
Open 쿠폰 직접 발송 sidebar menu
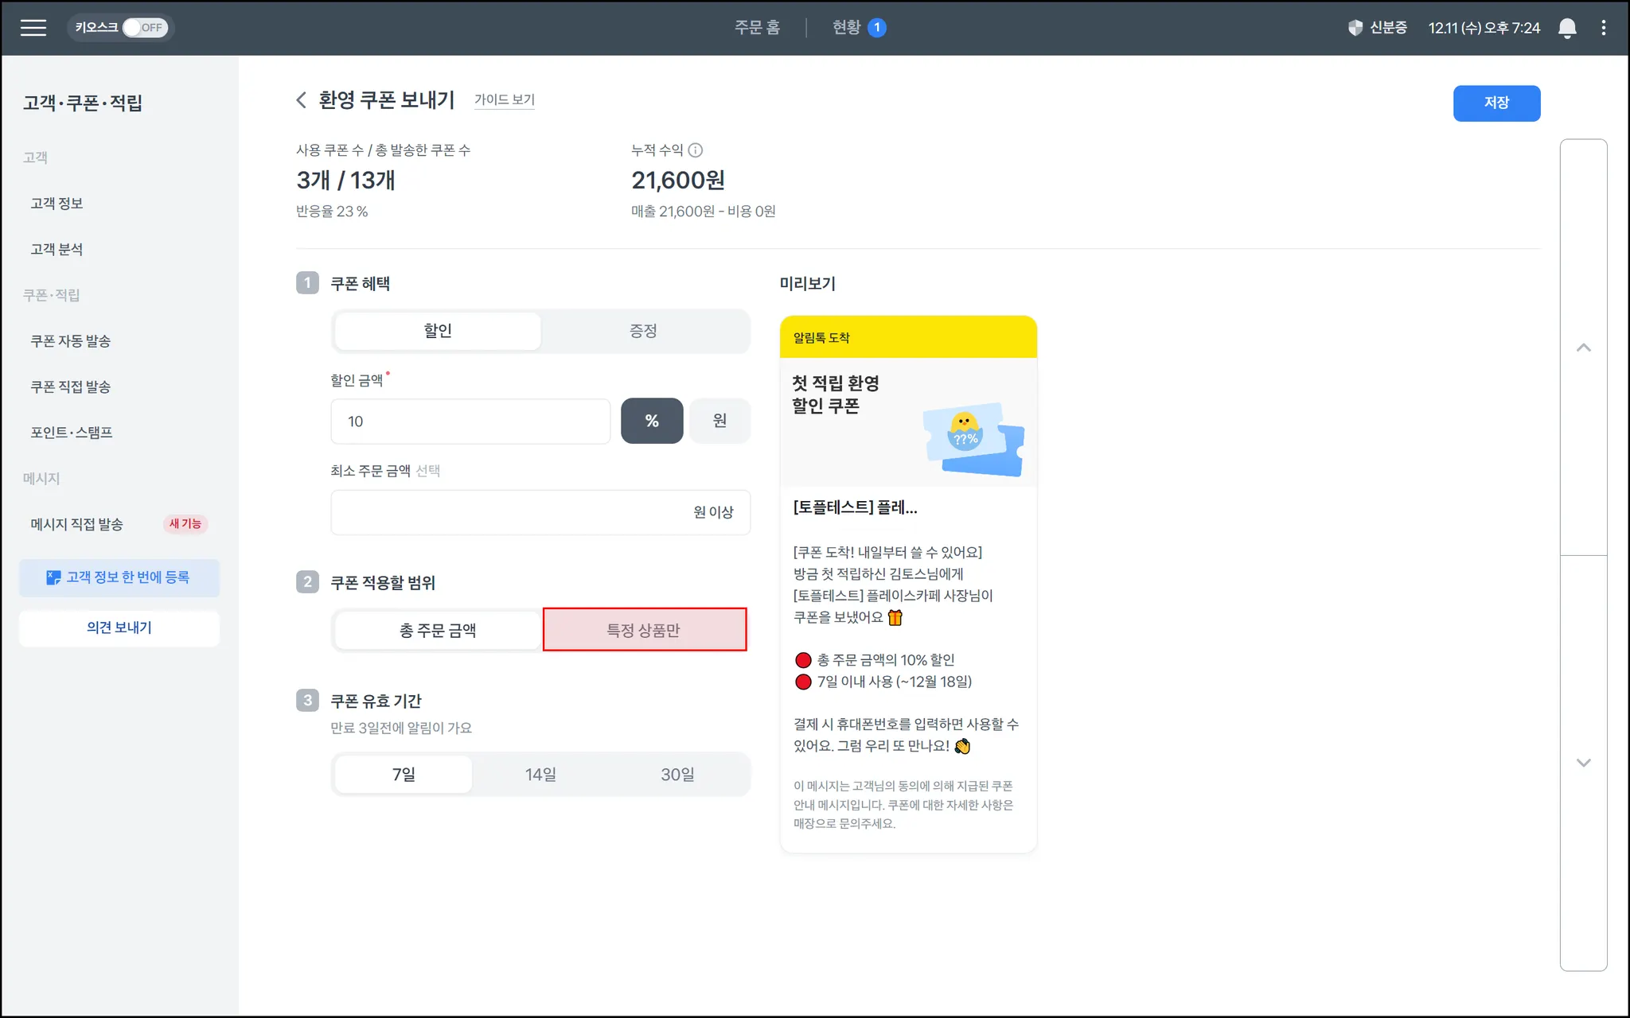tap(71, 387)
